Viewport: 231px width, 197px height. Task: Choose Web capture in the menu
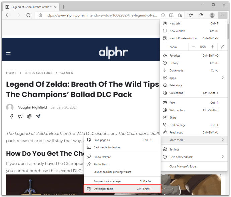194,110
